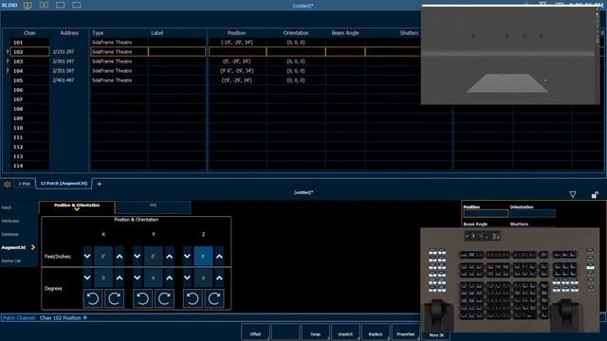Click the Position field in the right panel
Screen dimensions: 607x341
(x=486, y=213)
